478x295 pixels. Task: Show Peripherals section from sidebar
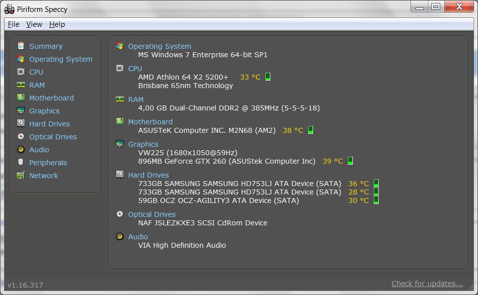click(x=48, y=163)
